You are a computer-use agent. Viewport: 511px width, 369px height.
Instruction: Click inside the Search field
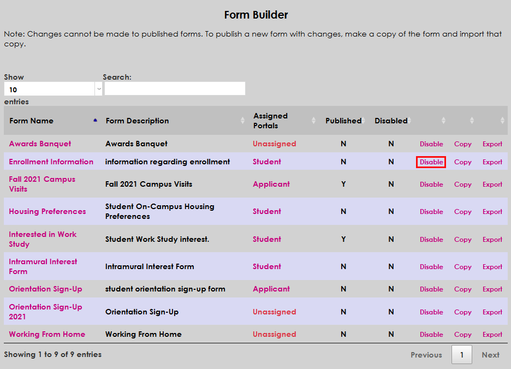click(174, 88)
